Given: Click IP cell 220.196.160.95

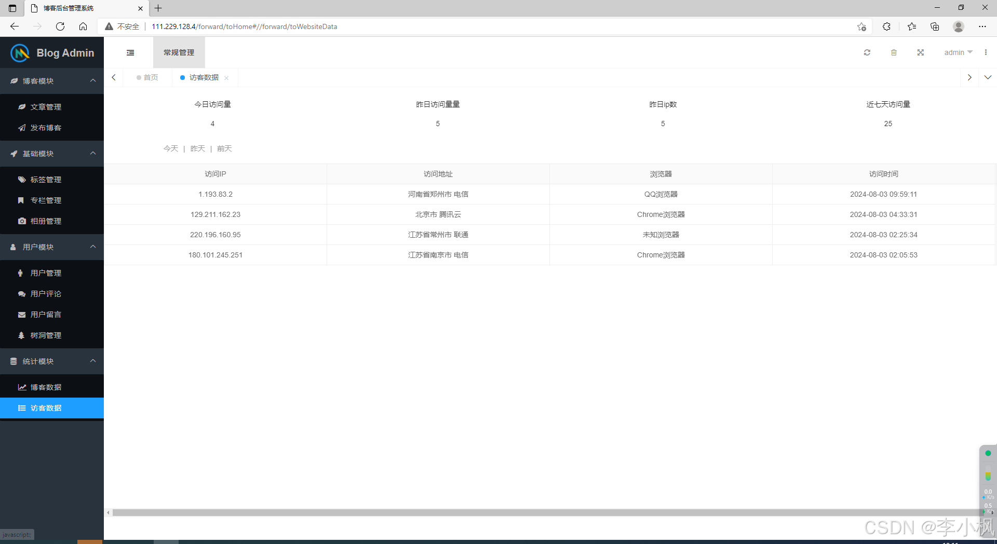Looking at the screenshot, I should click(215, 235).
